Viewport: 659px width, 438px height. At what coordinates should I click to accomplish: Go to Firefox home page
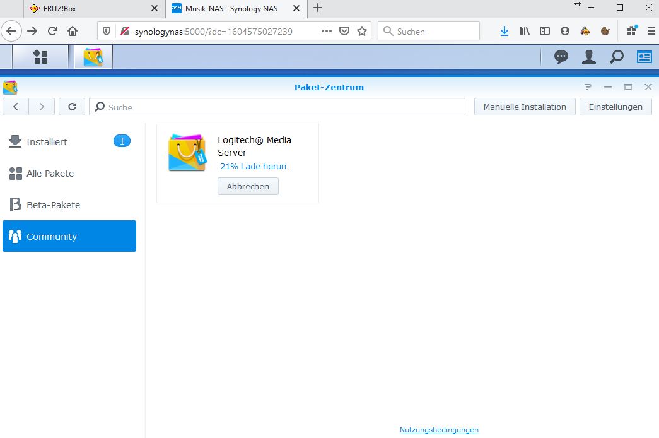pos(73,31)
